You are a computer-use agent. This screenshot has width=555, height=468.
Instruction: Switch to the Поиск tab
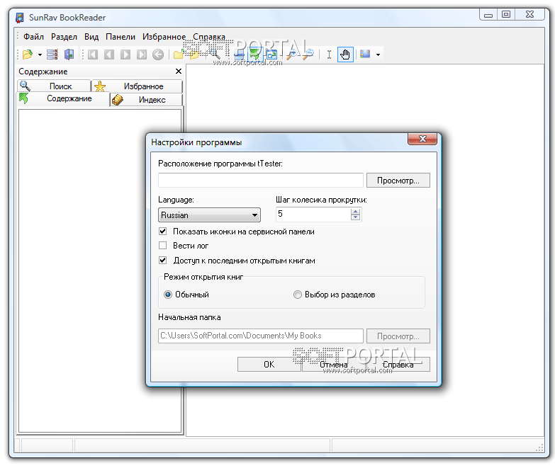point(54,86)
